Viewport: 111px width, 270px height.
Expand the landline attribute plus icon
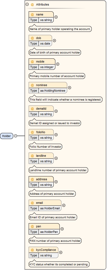tap(56, 158)
